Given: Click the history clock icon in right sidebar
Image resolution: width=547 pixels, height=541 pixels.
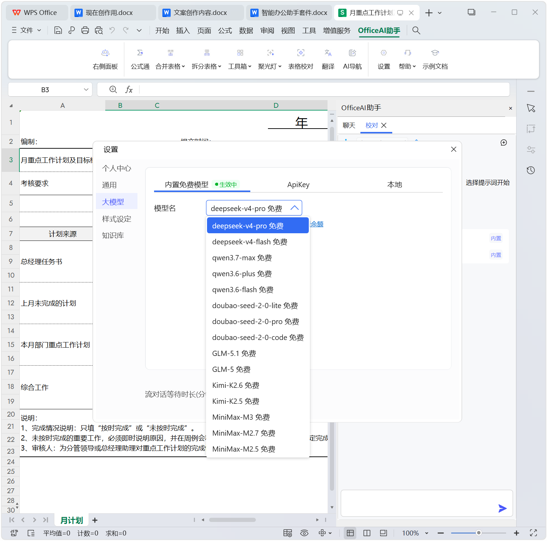Looking at the screenshot, I should 531,170.
